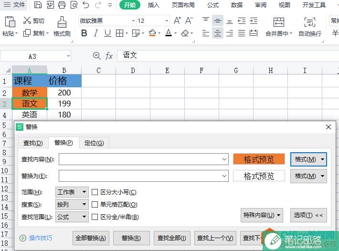
Task: Switch to the 插入 ribbon tab
Action: [x=153, y=5]
